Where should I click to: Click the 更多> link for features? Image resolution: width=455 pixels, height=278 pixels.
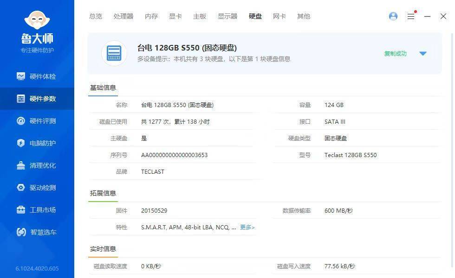tap(247, 227)
